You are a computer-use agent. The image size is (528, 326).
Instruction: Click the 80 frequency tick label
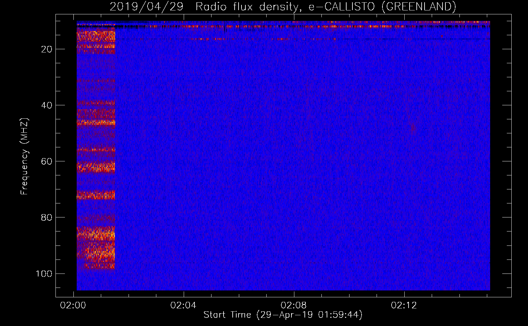pos(47,217)
